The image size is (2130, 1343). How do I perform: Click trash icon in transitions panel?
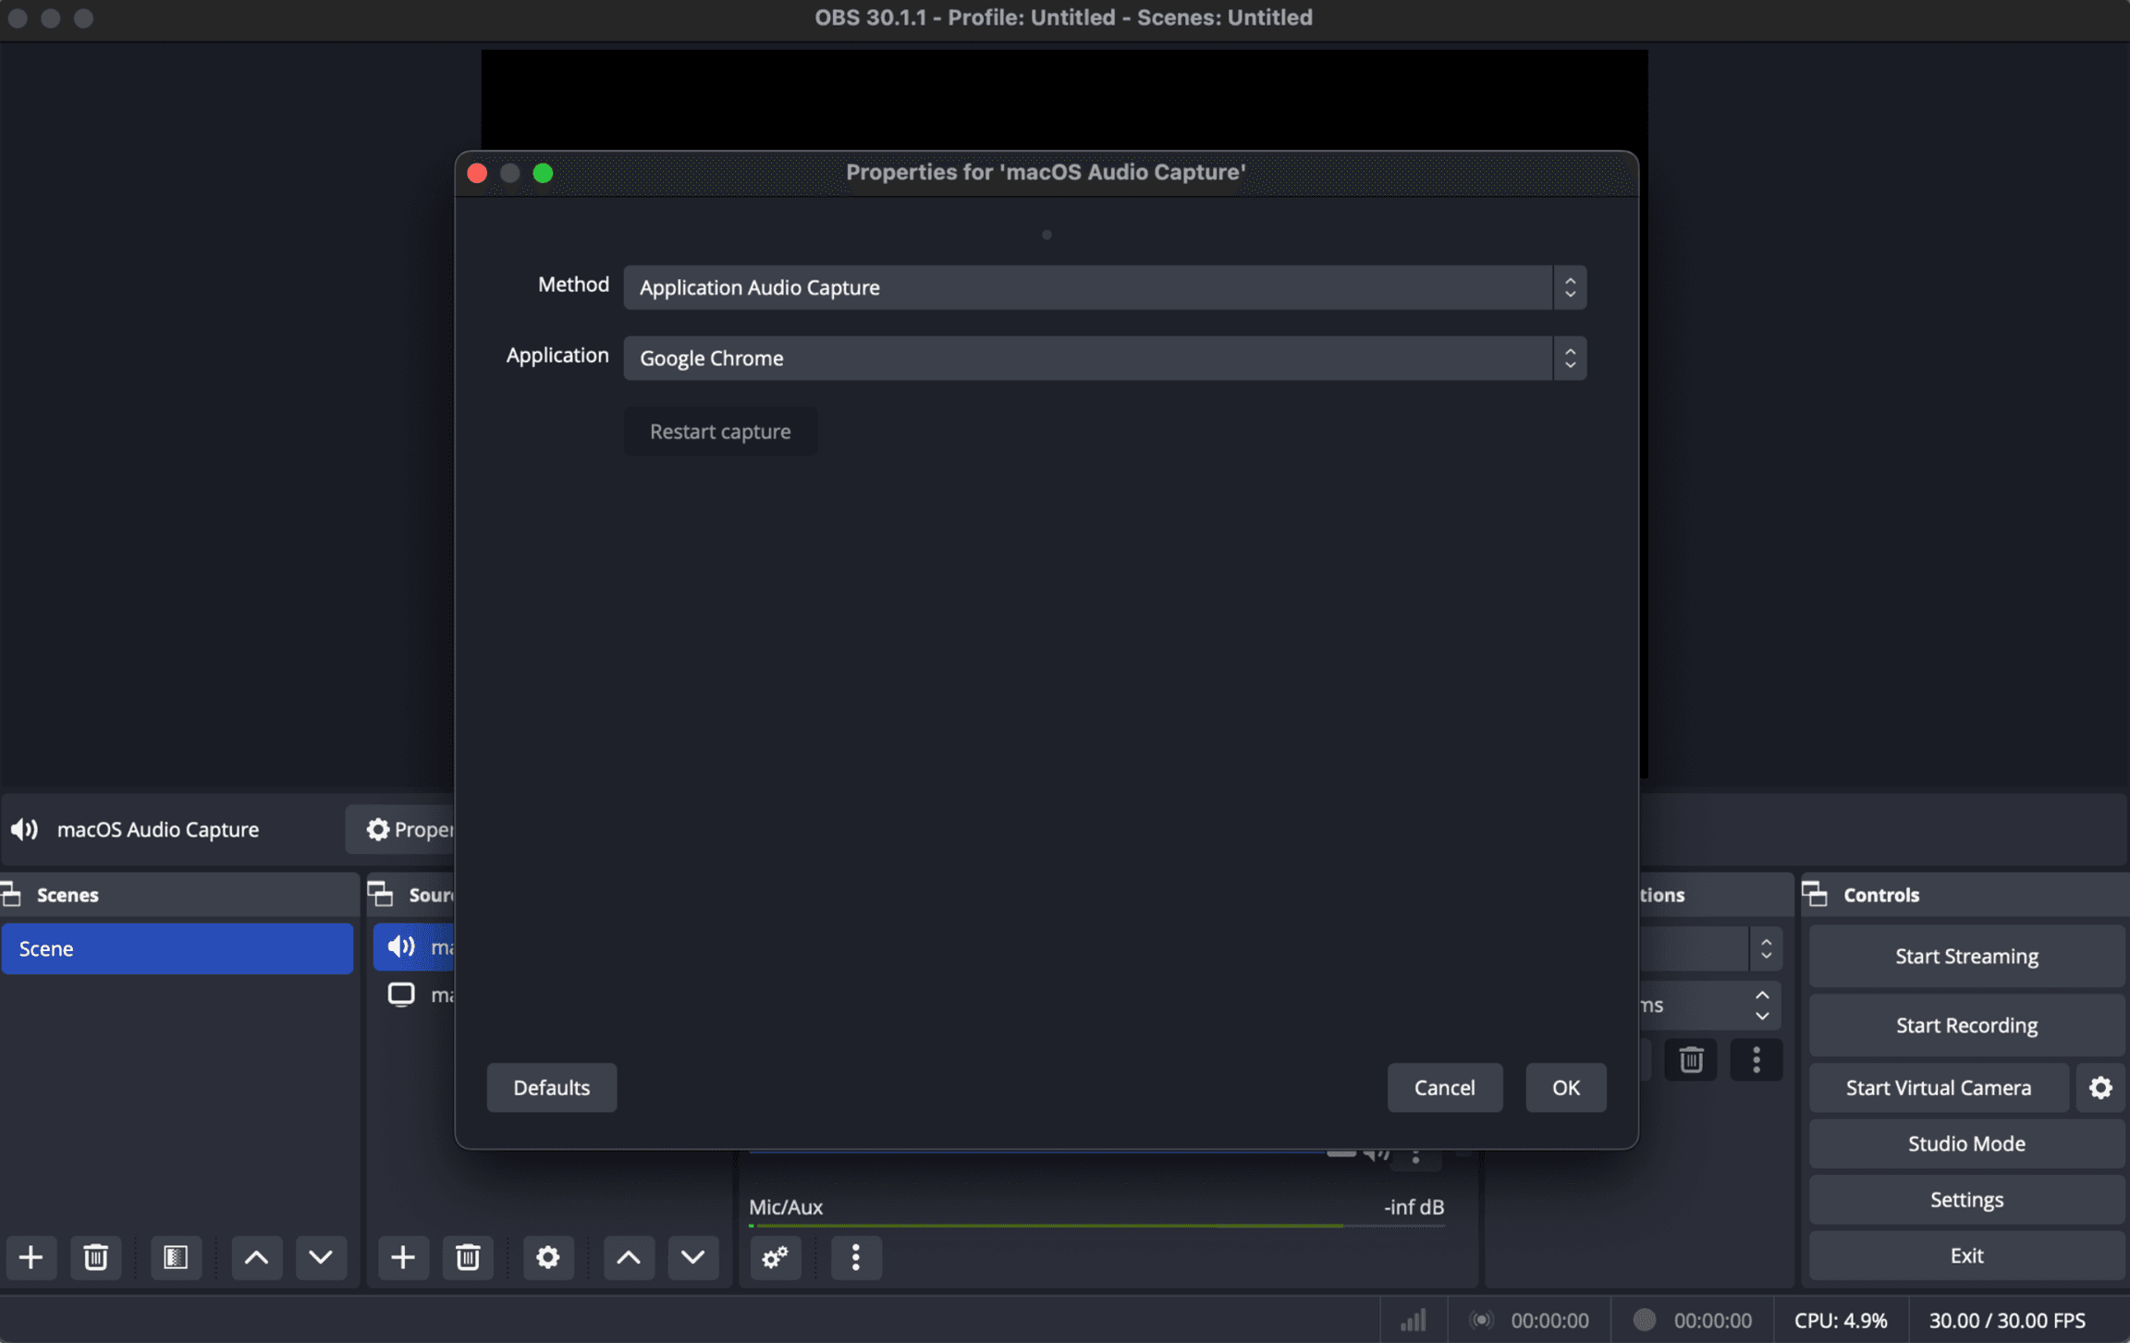(1691, 1059)
